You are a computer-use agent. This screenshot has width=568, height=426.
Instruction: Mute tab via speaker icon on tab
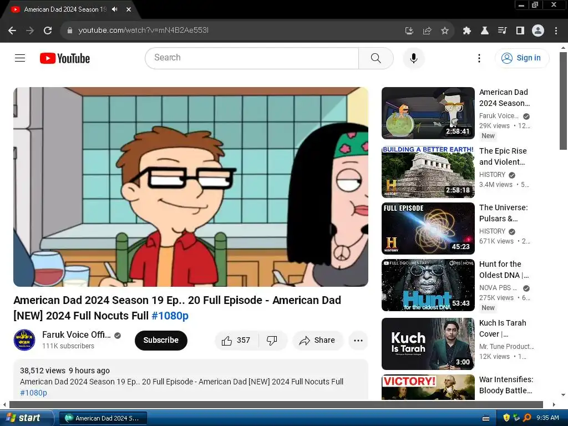click(115, 9)
